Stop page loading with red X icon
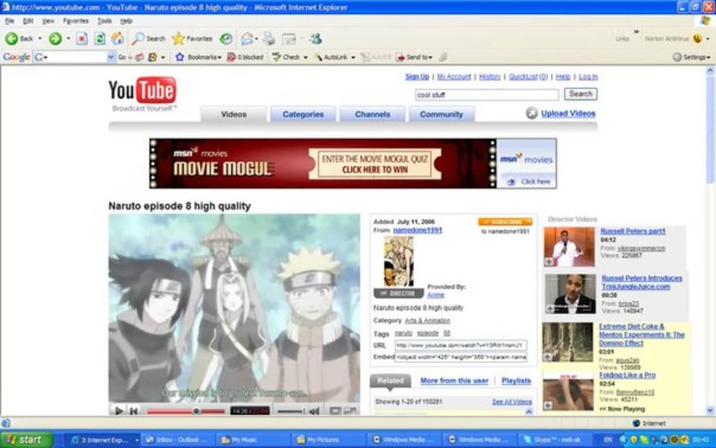 (x=83, y=39)
